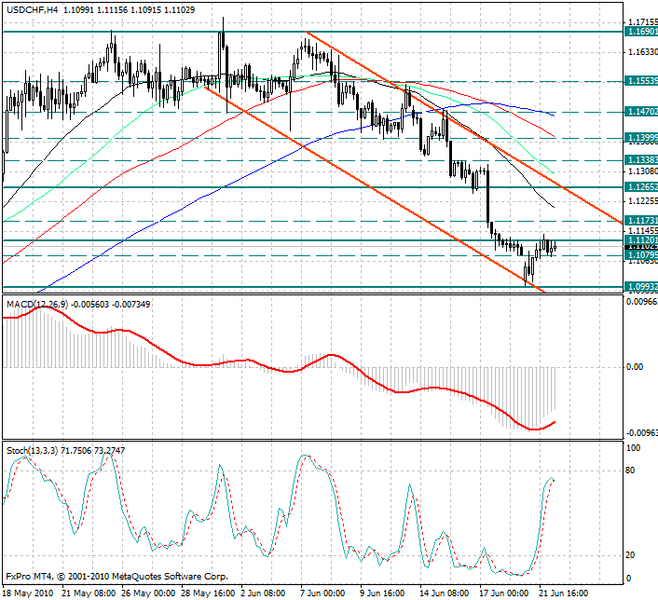Click the 21 Jun 16:00 time label
Image resolution: width=658 pixels, height=600 pixels.
tap(563, 593)
